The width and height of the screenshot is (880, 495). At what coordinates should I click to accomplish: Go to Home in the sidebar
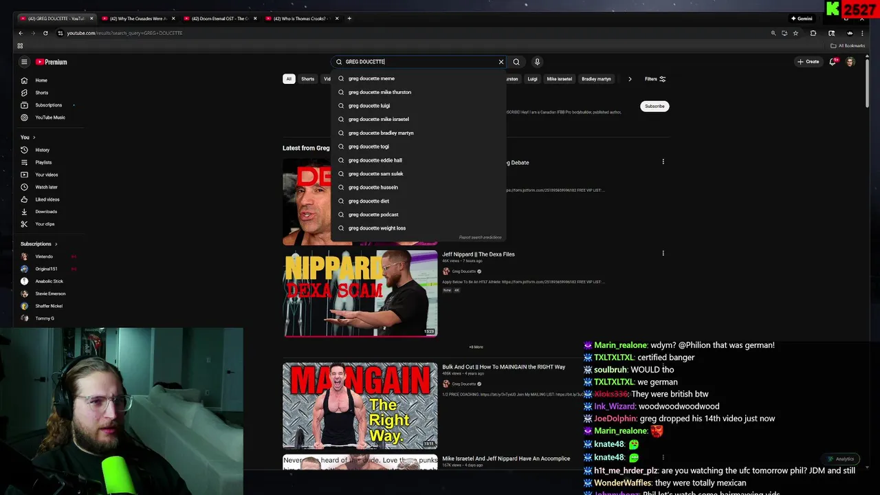[x=41, y=80]
